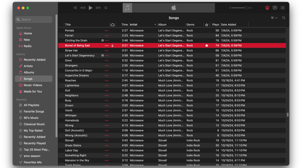Download Bored of Being Sad with arrow icon
302x168 pixels.
pyautogui.click(x=112, y=46)
